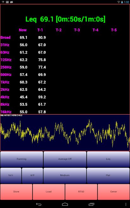Image resolution: width=130 pixels, height=208 pixels.
Task: Open the Gener signal generator
Action: coord(114,192)
